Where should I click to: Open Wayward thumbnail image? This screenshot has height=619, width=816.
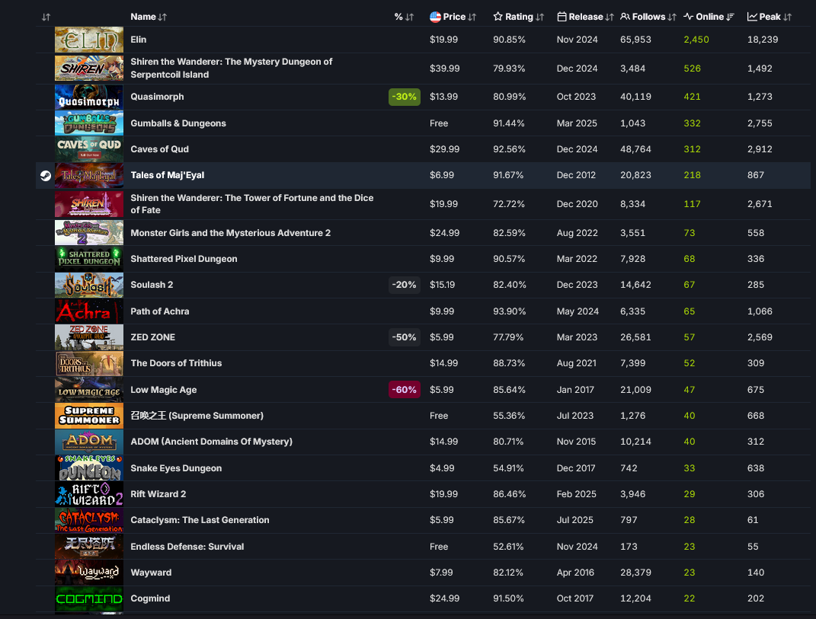pyautogui.click(x=89, y=573)
